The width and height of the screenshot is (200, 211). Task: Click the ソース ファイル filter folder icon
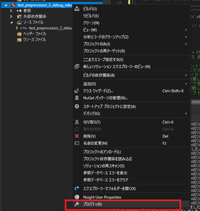(x=19, y=22)
